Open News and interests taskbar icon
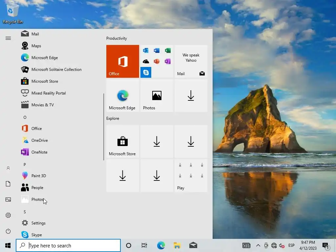336x252 pixels. pyautogui.click(x=246, y=245)
